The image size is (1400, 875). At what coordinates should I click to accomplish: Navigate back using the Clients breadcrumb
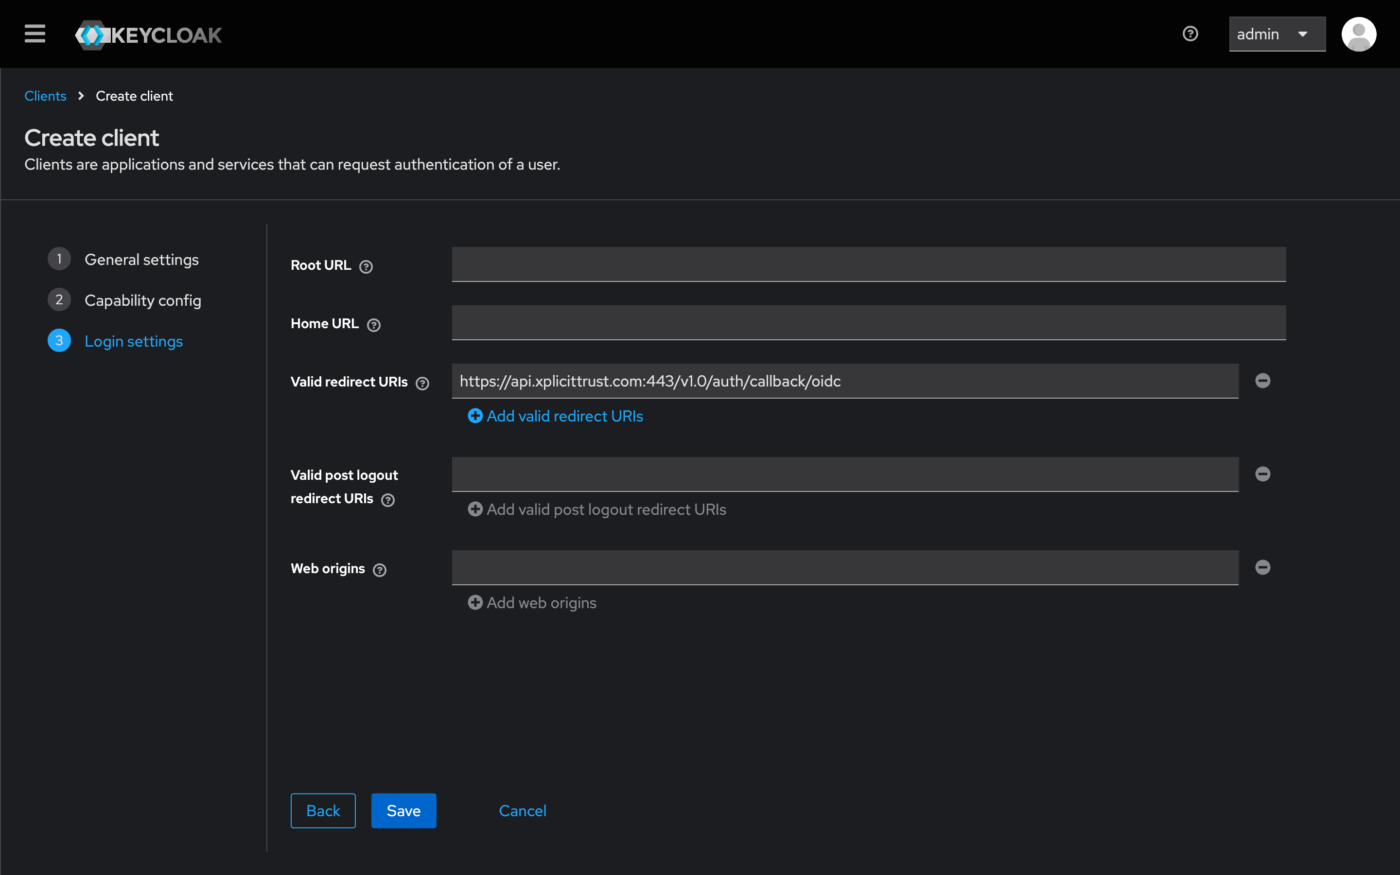coord(45,95)
